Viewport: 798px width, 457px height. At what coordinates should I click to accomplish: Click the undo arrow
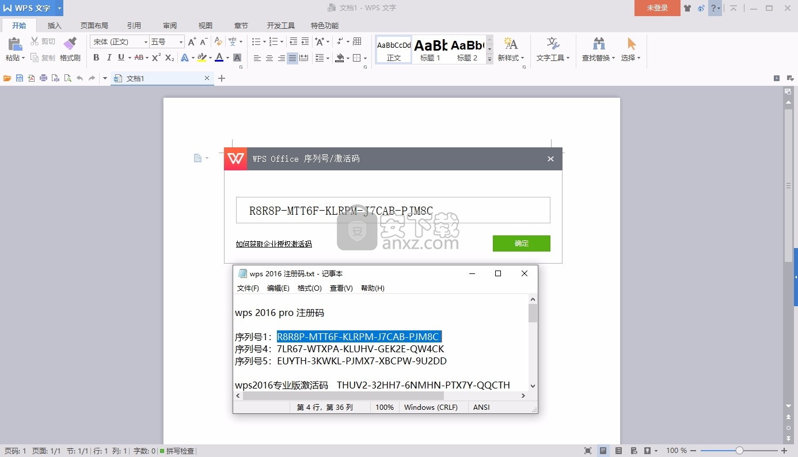80,78
